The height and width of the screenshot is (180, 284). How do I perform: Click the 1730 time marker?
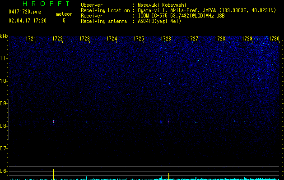point(274,39)
